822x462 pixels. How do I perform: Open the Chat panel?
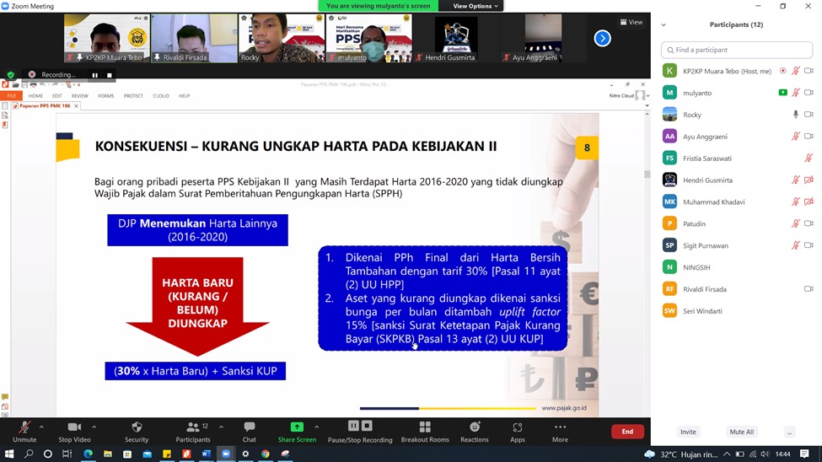pyautogui.click(x=249, y=431)
